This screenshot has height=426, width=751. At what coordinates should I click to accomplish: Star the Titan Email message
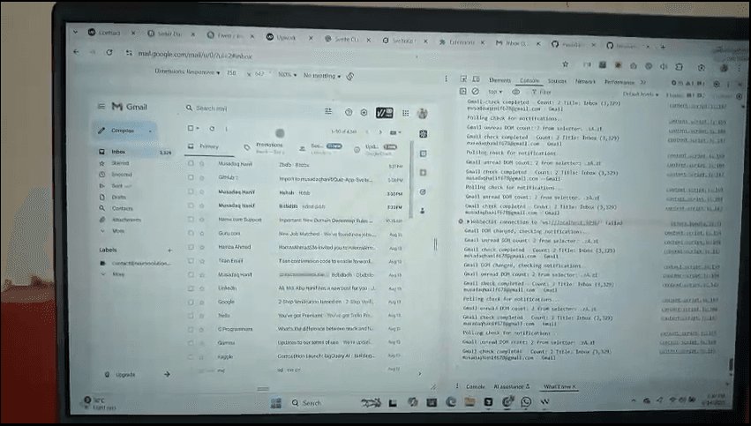click(x=202, y=261)
